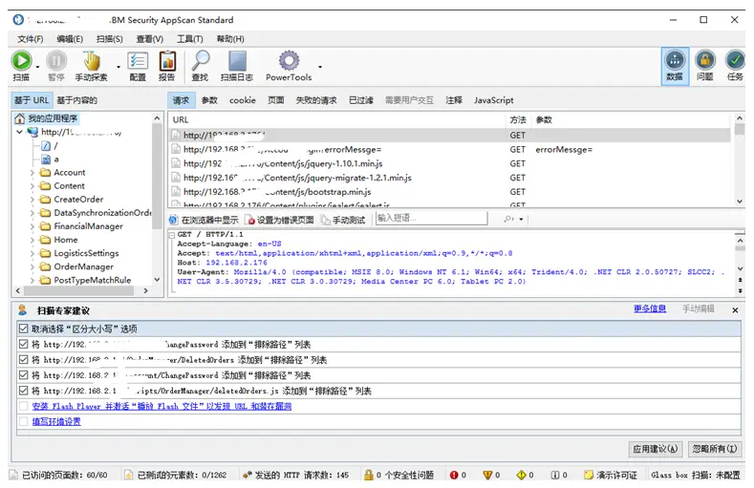
Task: Click the informational issues counter icon
Action: click(x=555, y=475)
